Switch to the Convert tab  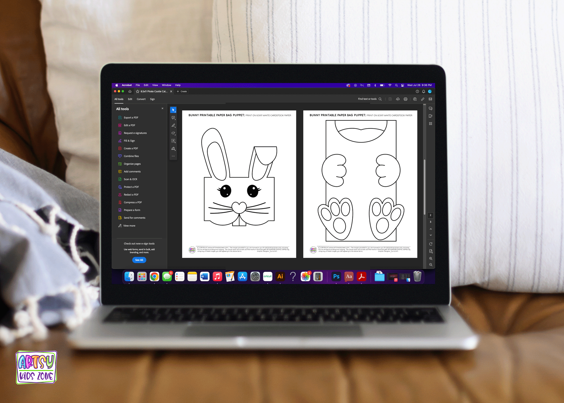[x=141, y=99]
